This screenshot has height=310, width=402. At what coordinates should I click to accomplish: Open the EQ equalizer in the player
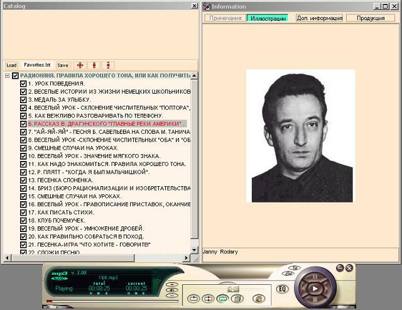point(283,289)
